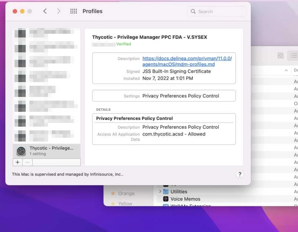This screenshot has width=298, height=232.
Task: Click the profile title Thycotic - Privilege Manager PPC FDA
Action: (150, 37)
